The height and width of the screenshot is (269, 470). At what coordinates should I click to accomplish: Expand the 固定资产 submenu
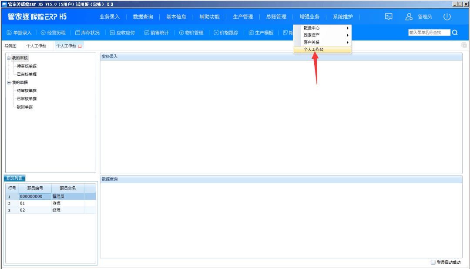click(x=322, y=35)
